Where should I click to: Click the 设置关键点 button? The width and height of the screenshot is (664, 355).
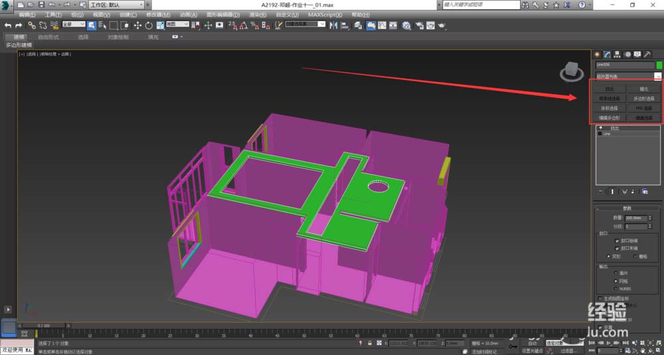click(x=533, y=351)
